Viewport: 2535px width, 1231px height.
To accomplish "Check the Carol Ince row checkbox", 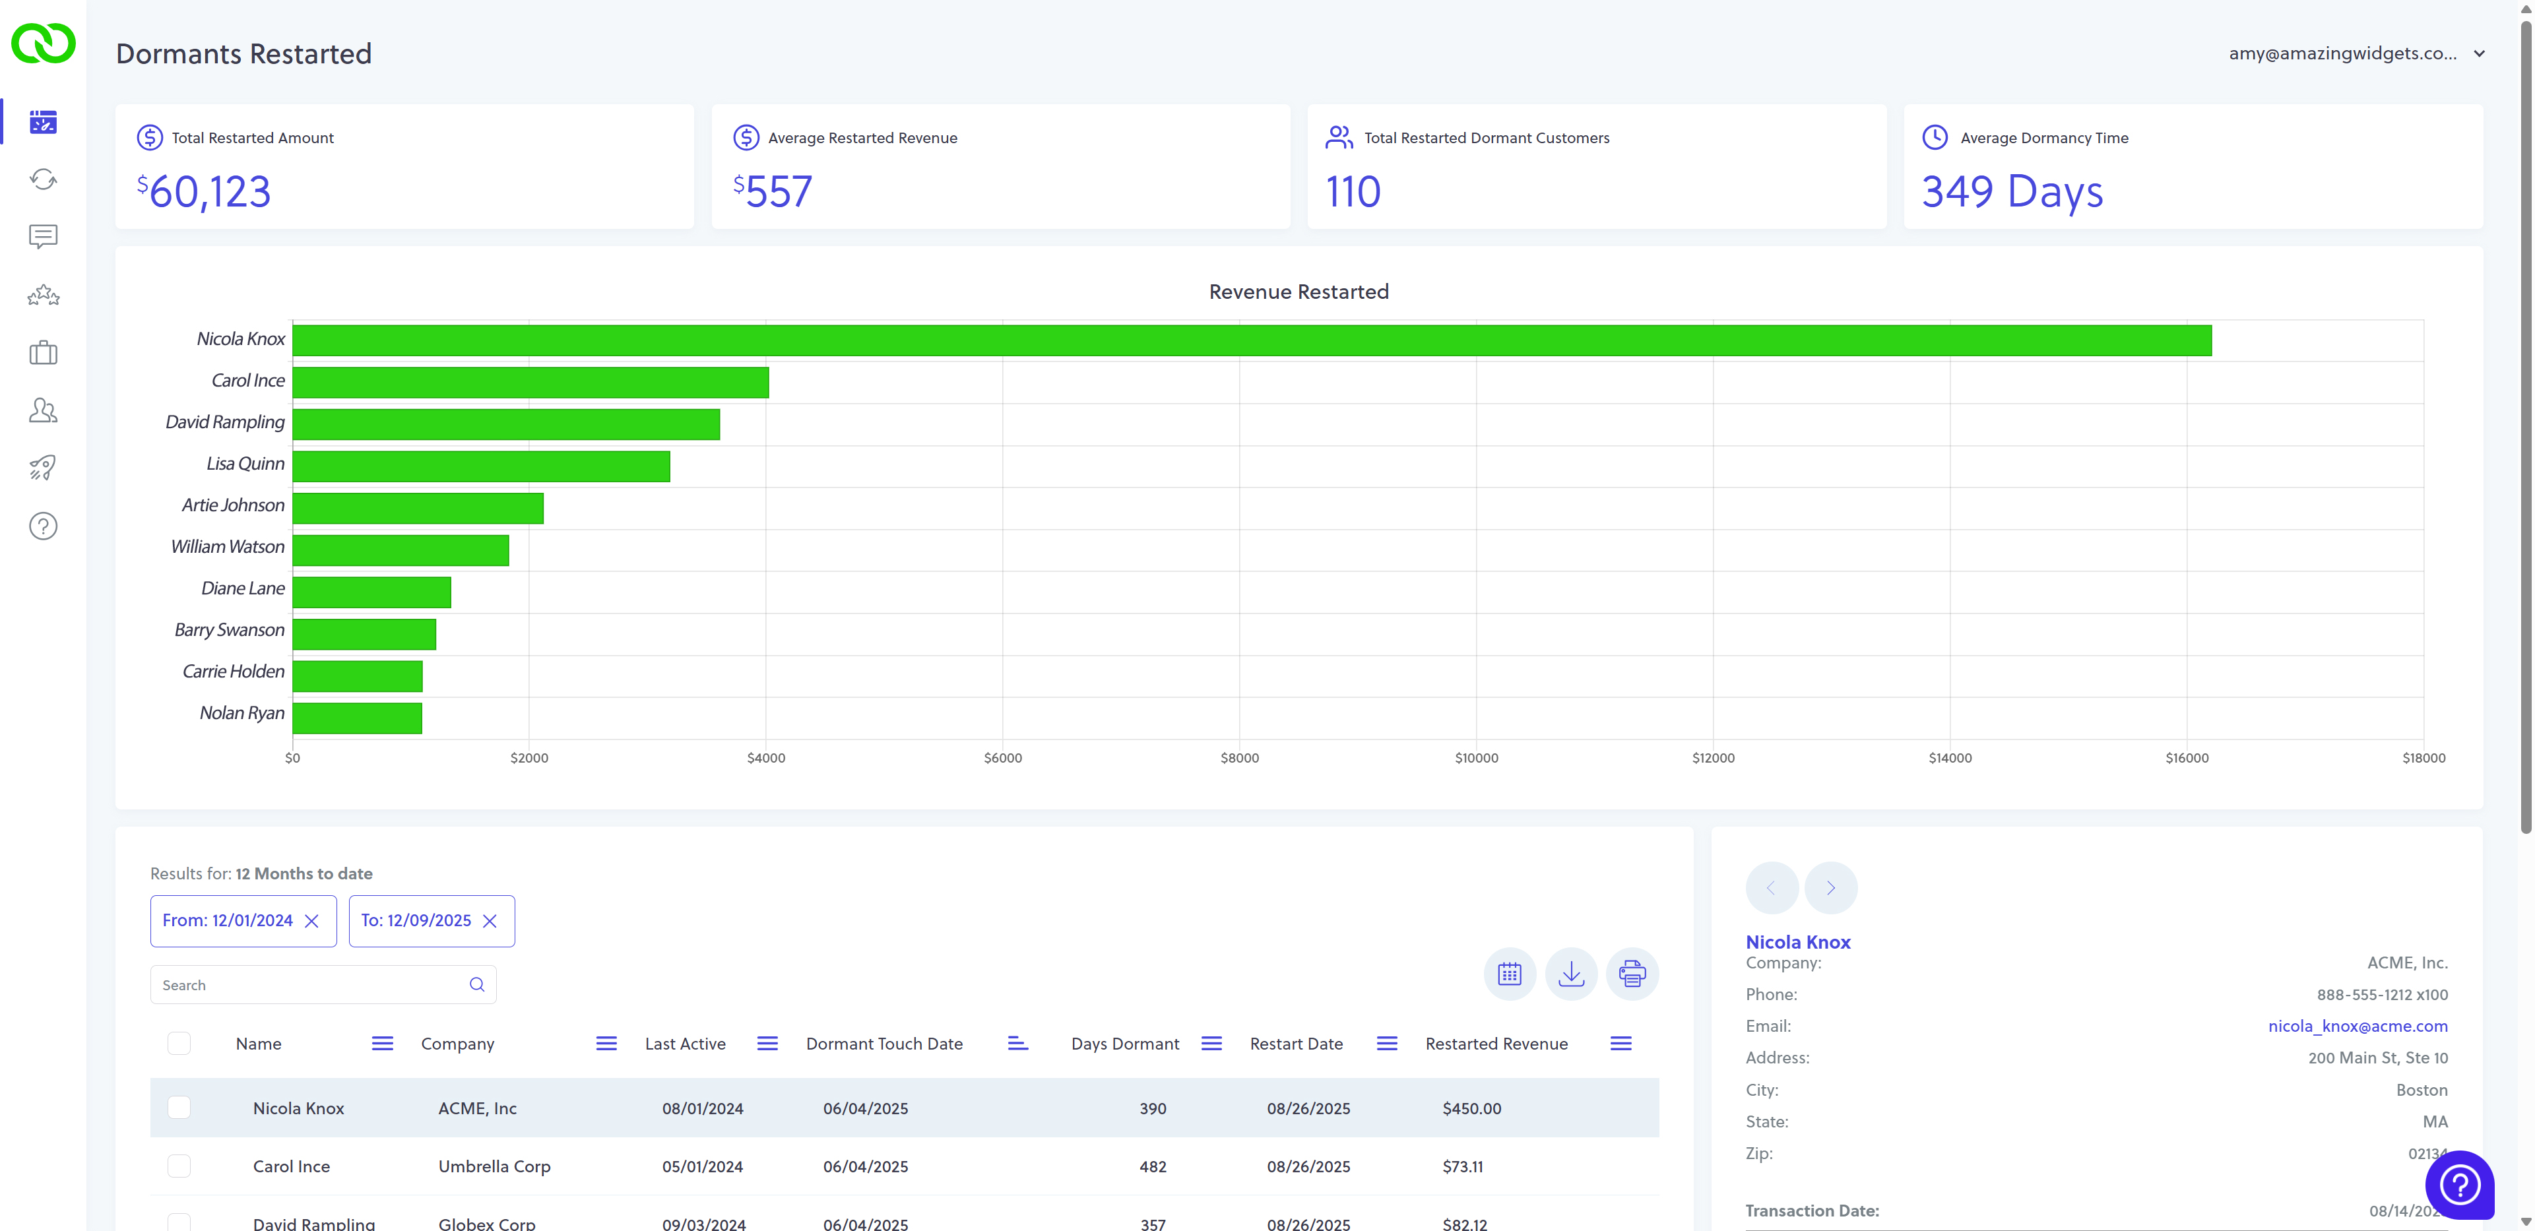I will coord(179,1166).
